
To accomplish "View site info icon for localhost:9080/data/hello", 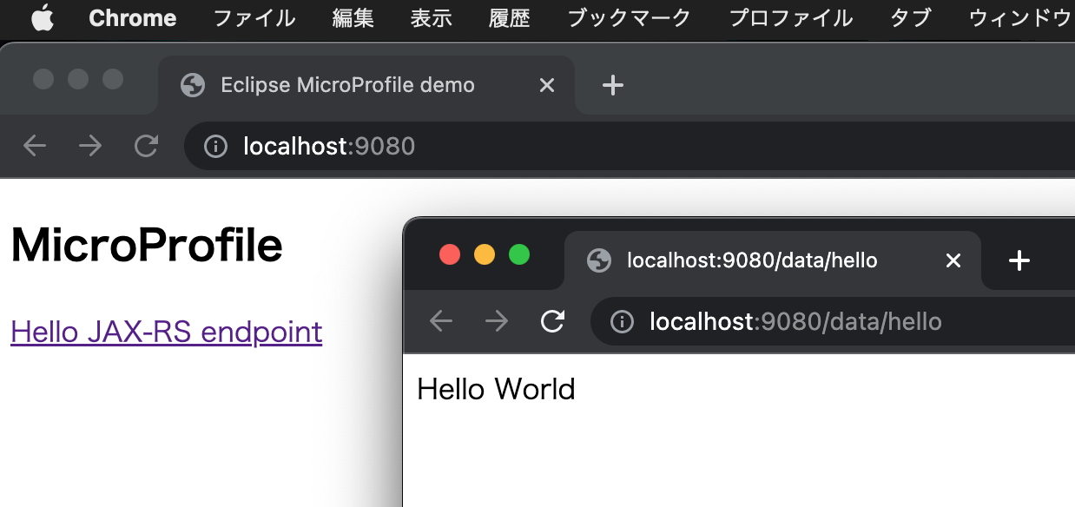I will tap(622, 322).
